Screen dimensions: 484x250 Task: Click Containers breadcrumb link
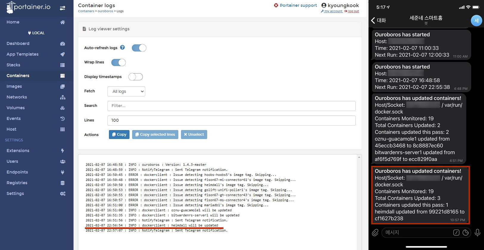coord(86,11)
